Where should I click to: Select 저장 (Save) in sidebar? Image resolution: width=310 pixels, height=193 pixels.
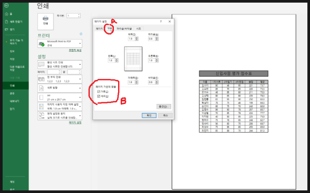(12, 59)
